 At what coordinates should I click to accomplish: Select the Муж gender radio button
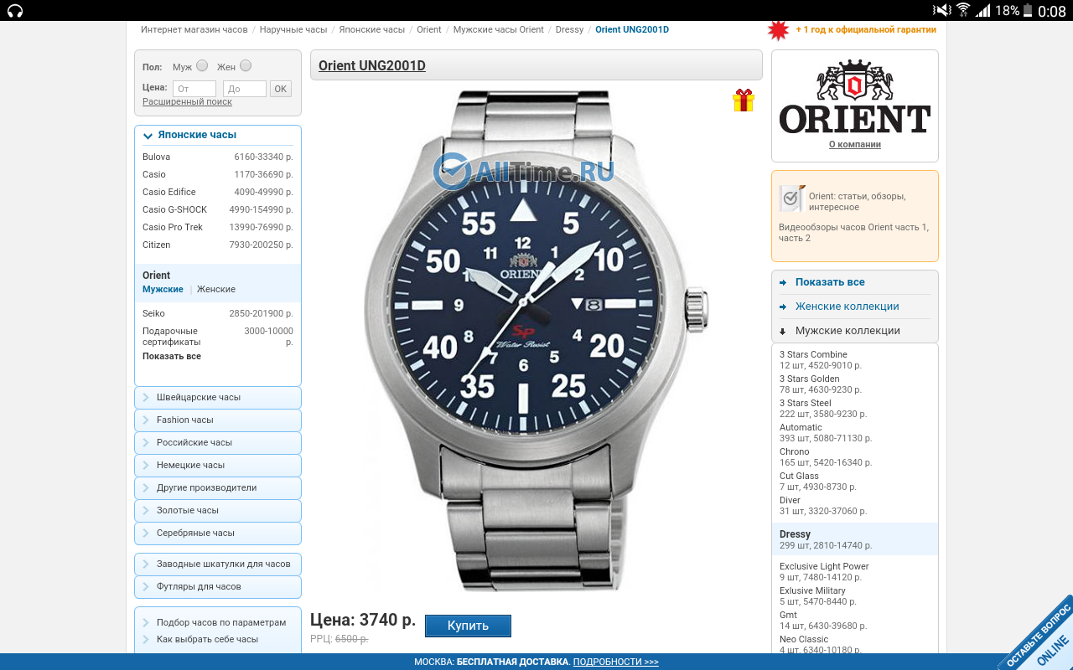tap(202, 66)
